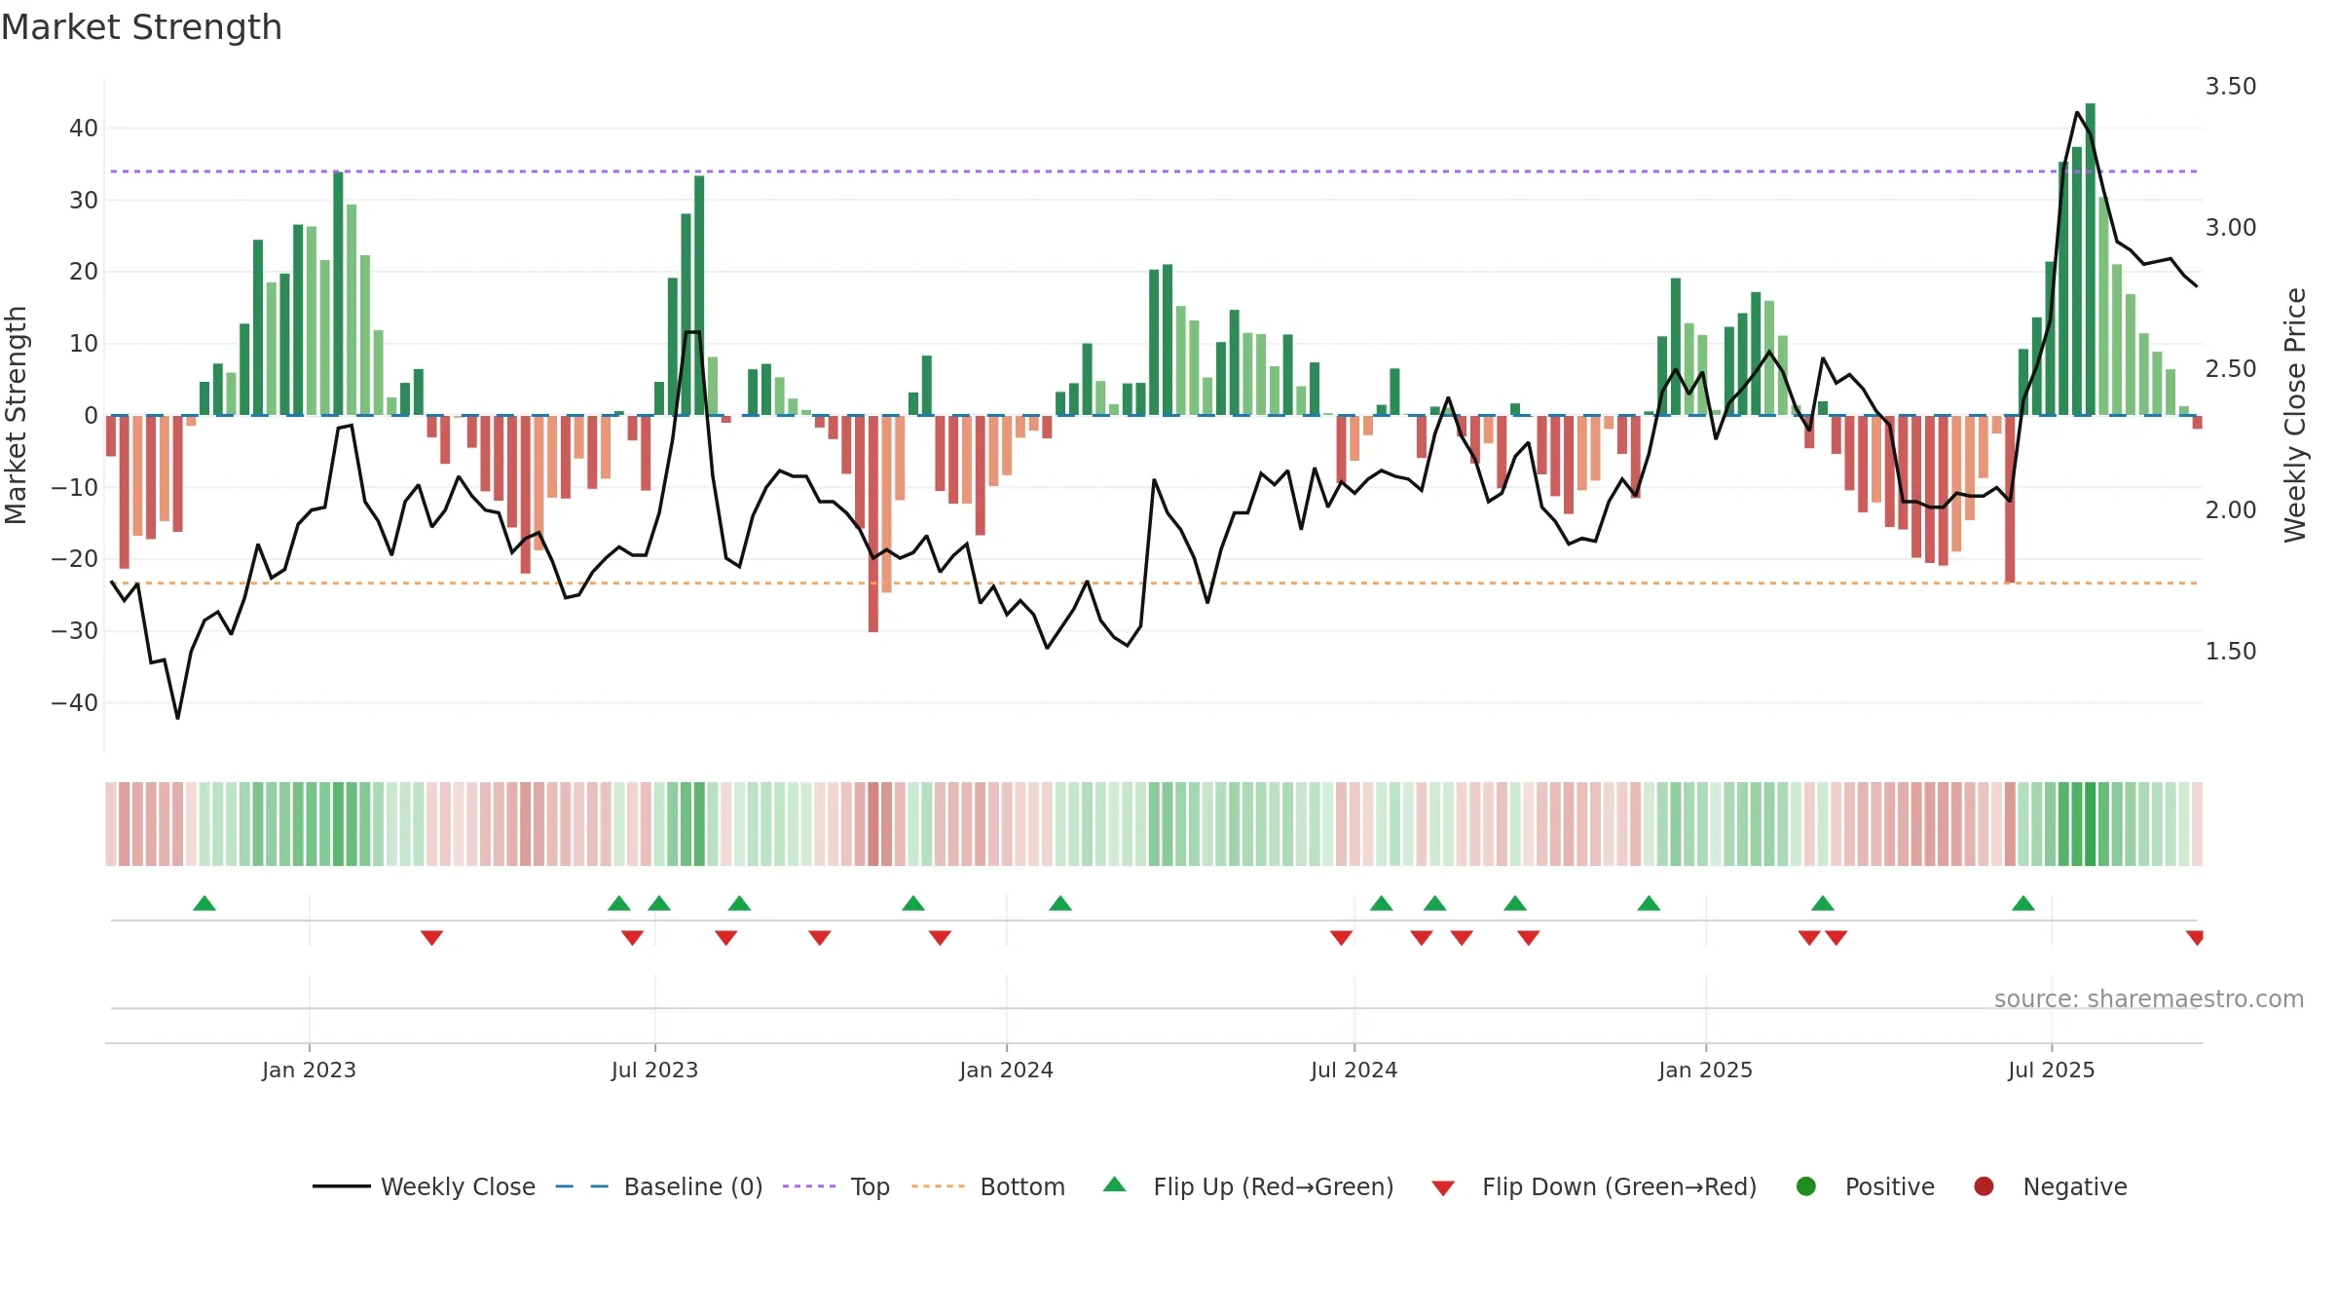Click the source: sharemaestro.com text
The height and width of the screenshot is (1315, 2337).
[x=2148, y=998]
